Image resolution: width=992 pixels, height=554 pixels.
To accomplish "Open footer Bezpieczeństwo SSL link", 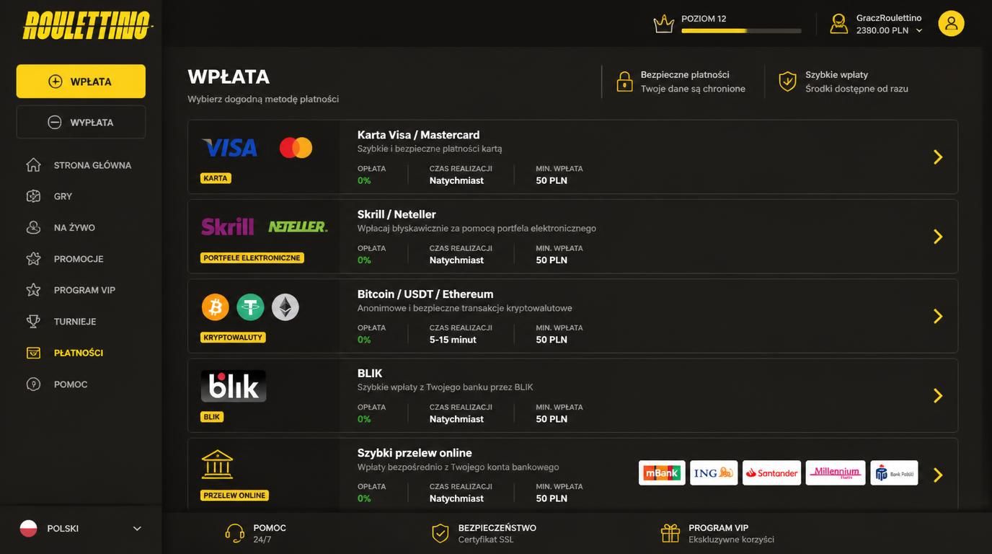I will click(484, 533).
